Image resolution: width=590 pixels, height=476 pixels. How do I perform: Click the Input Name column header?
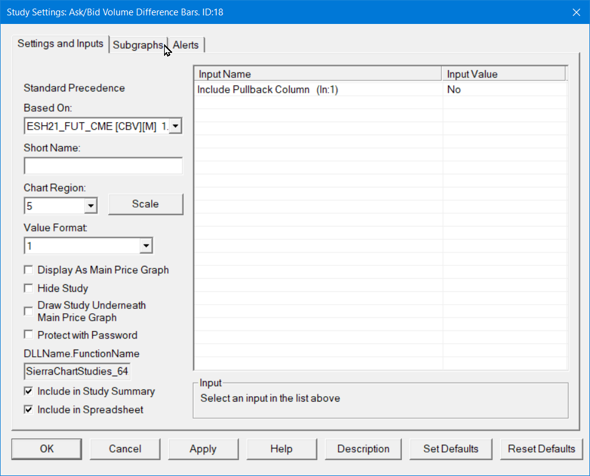tap(318, 74)
